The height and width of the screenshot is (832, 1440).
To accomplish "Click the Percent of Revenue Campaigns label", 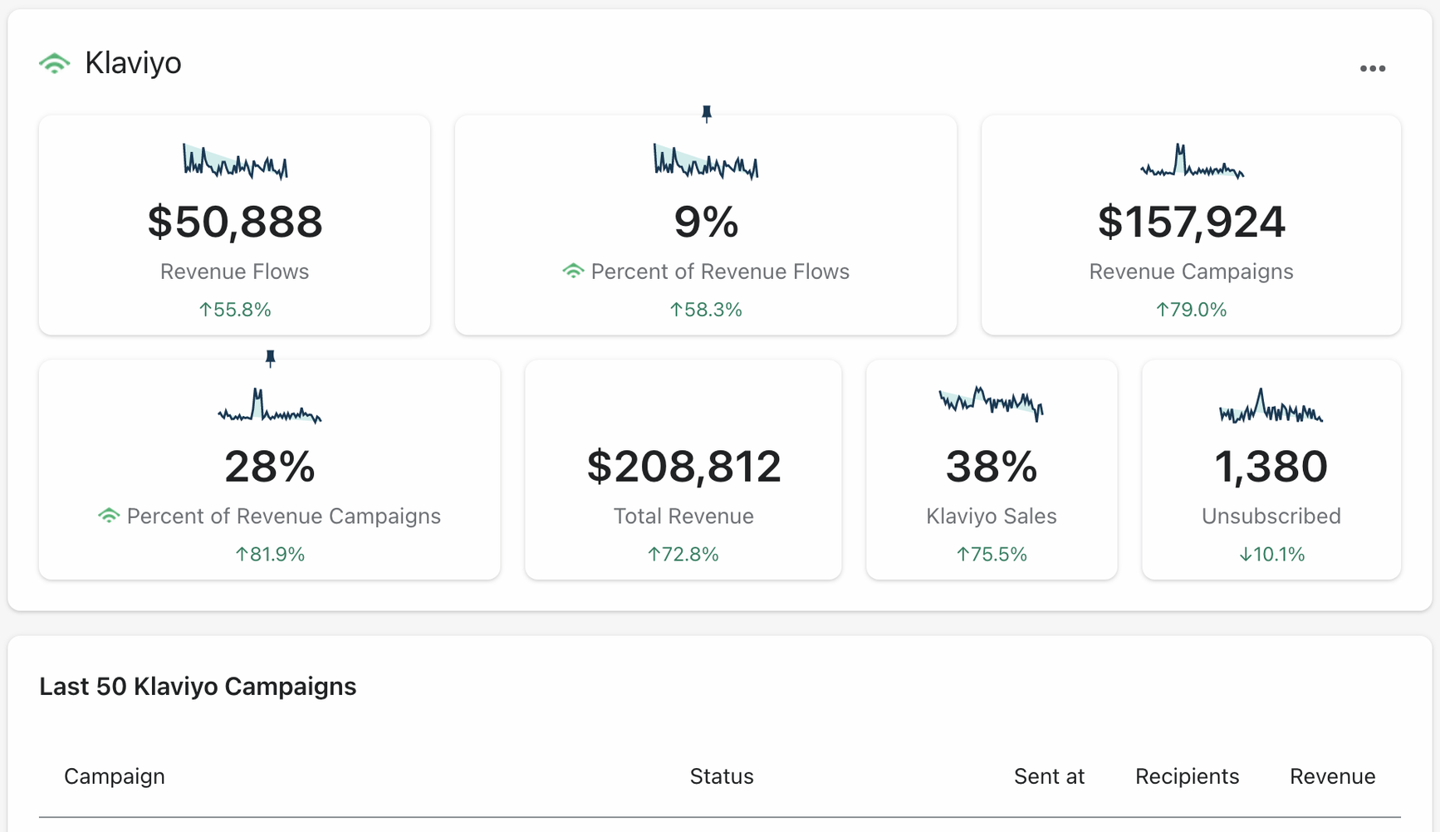I will pyautogui.click(x=284, y=516).
